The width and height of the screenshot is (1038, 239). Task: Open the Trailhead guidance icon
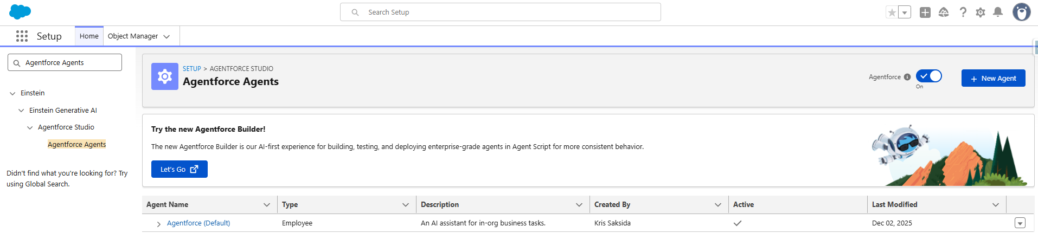(944, 12)
